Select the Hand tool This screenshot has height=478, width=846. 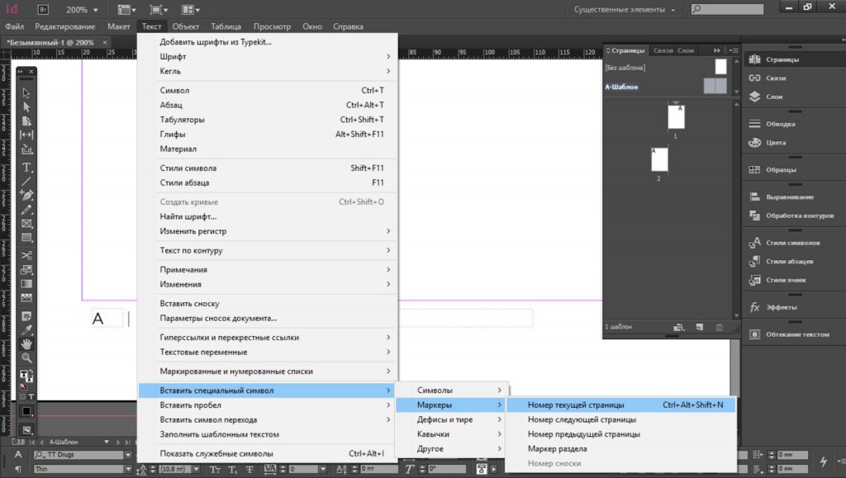click(x=26, y=343)
